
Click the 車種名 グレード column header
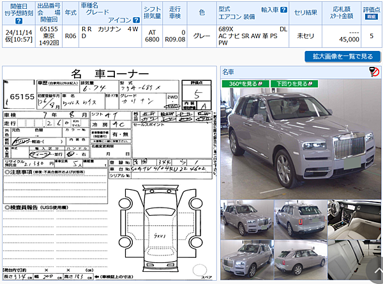tap(110, 13)
